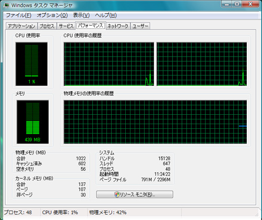Screen dimensions: 262x220
Task: Click the キャッシュ済み label
Action: pyautogui.click(x=29, y=163)
